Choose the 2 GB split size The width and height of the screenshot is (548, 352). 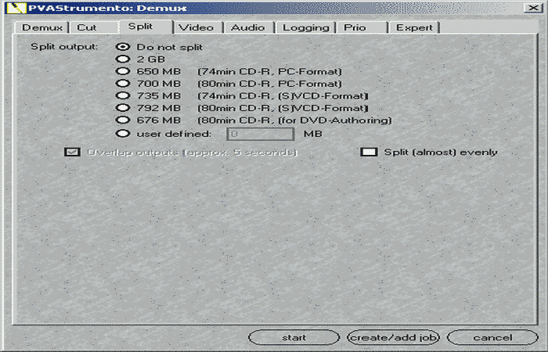[x=121, y=59]
